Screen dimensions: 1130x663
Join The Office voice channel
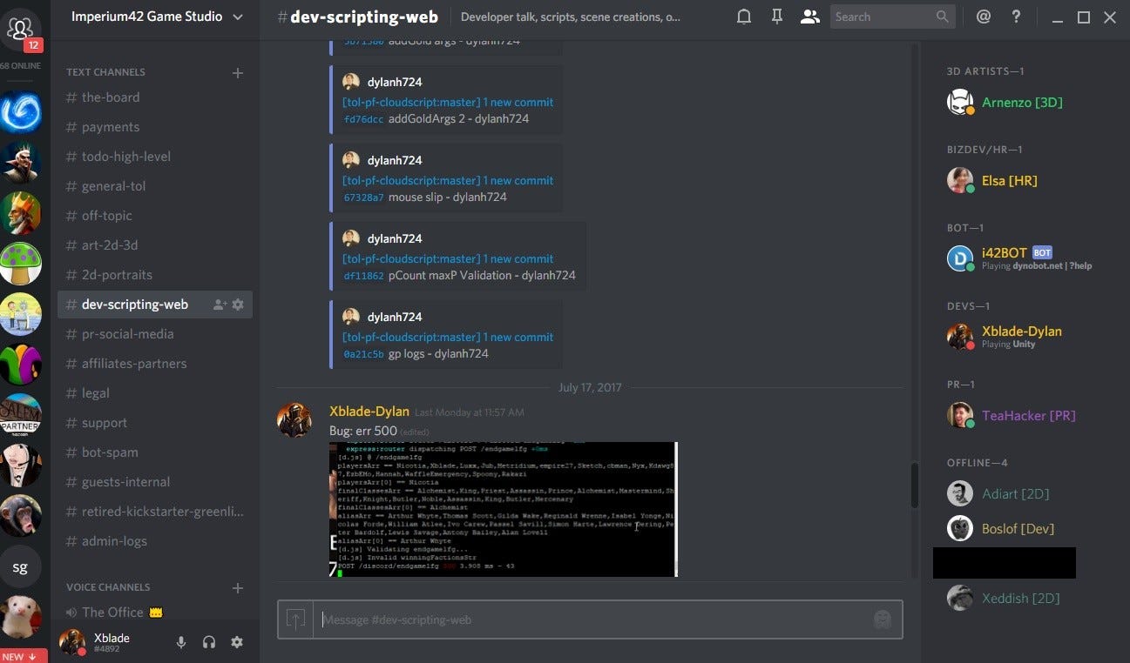click(155, 613)
